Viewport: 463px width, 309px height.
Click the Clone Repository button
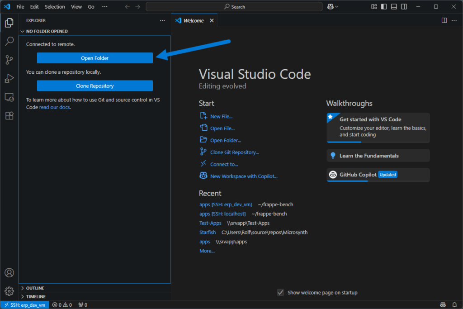tap(95, 86)
